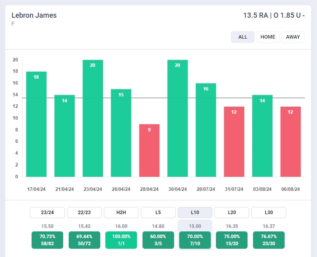Click the 15.00 average under L10
The height and width of the screenshot is (257, 317).
[x=195, y=226]
